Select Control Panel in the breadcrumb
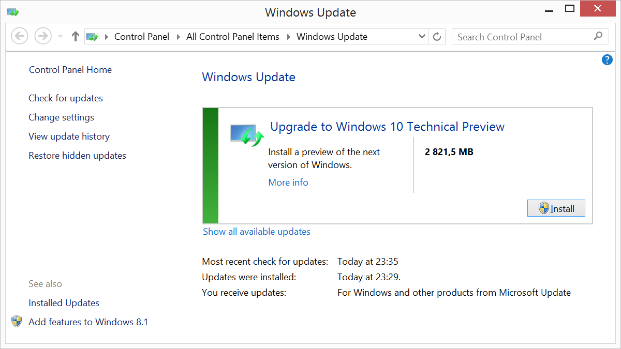Image resolution: width=621 pixels, height=349 pixels. pos(141,36)
